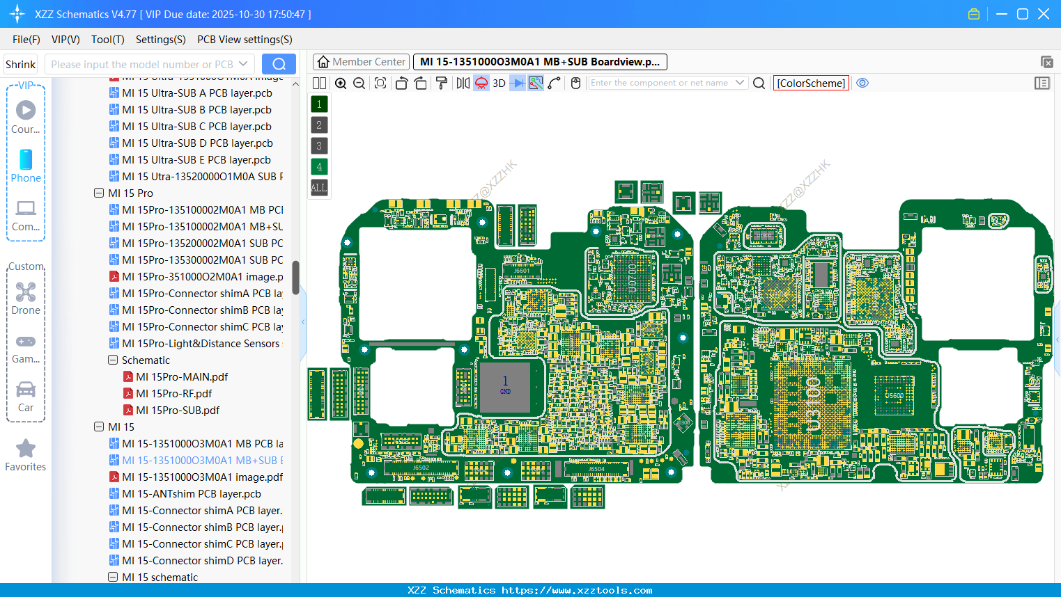
Task: Open the Member Center
Action: (x=361, y=61)
